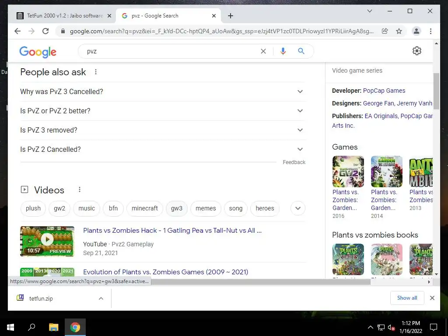Open Garden Warfare (2014) game thumbnail

pos(387,171)
